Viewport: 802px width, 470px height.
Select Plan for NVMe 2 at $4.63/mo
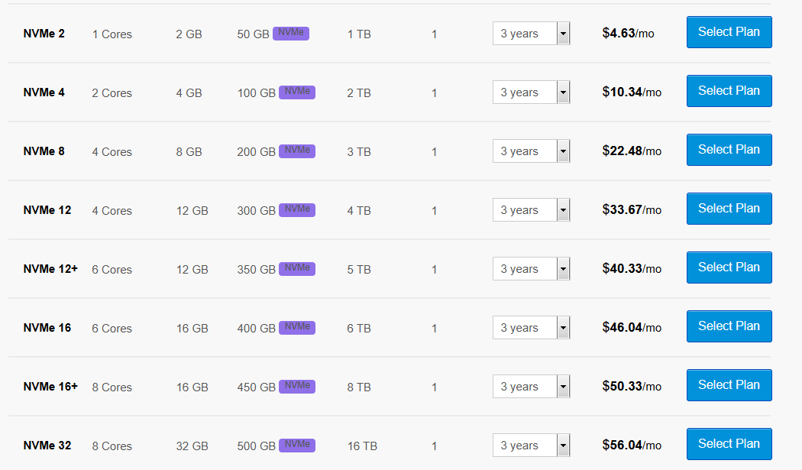pos(729,32)
